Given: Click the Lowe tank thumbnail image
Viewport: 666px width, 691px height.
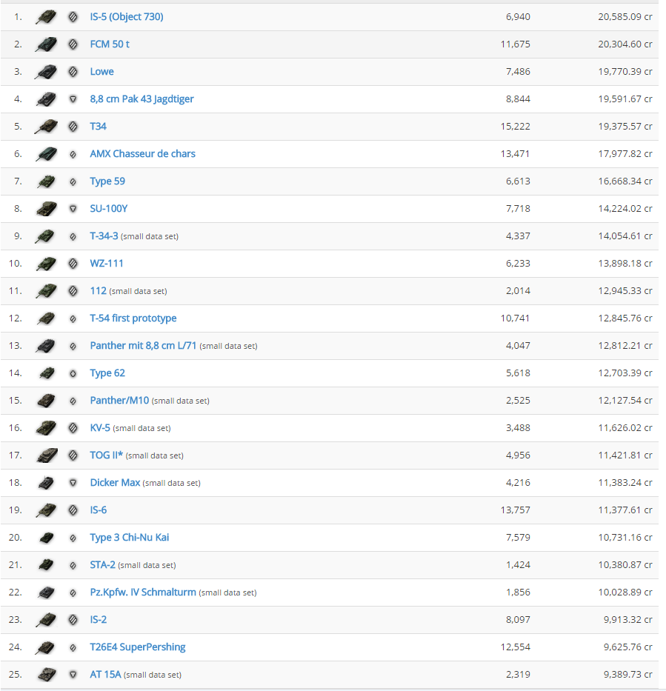Looking at the screenshot, I should [x=46, y=72].
